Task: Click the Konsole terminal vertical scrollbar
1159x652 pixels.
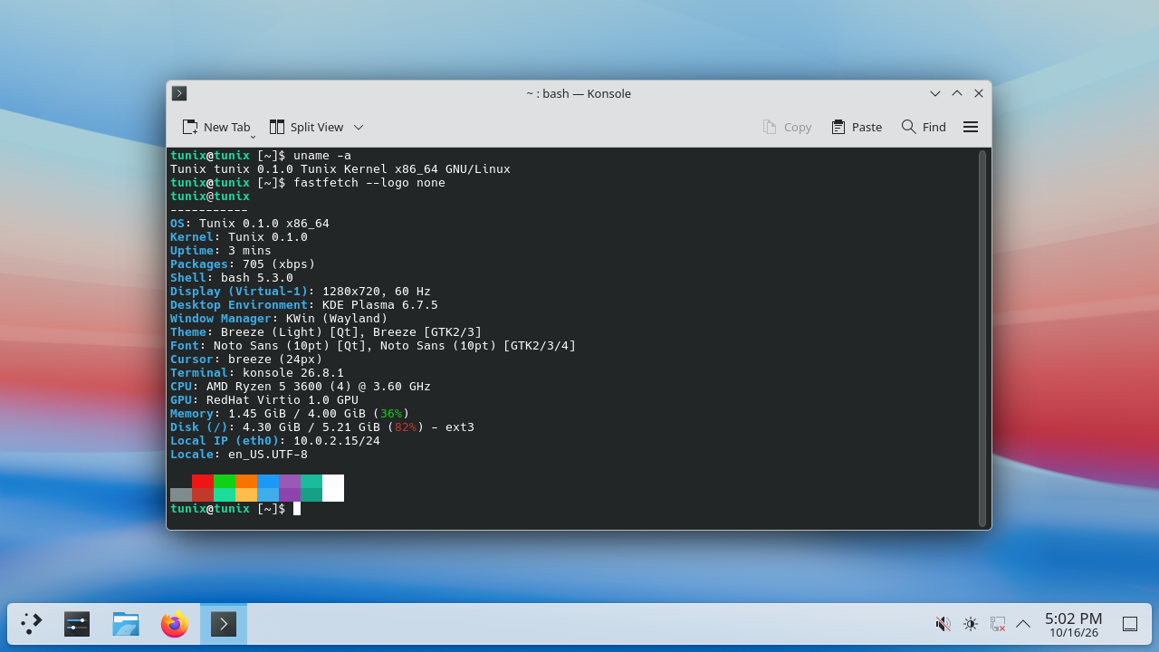Action: tap(982, 338)
